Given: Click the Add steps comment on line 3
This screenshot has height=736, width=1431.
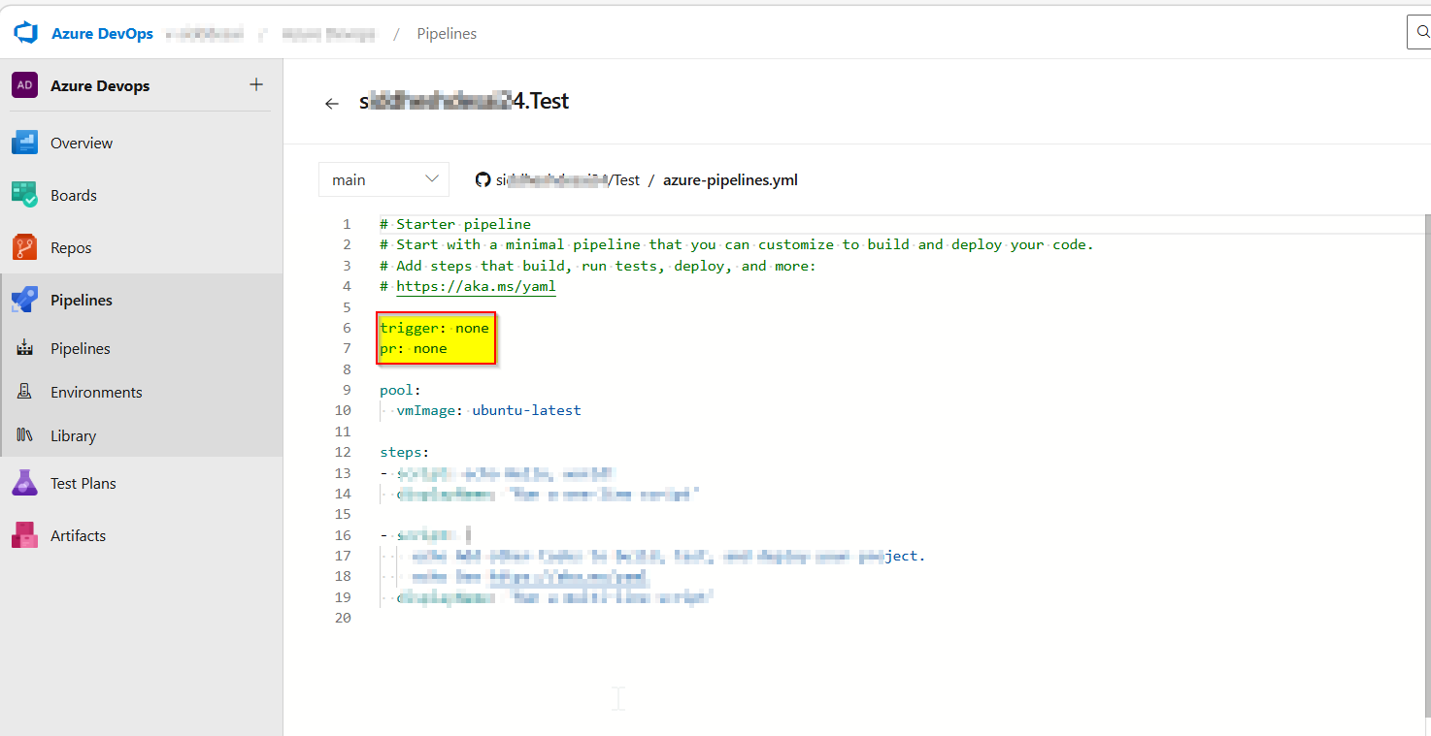Looking at the screenshot, I should [x=598, y=266].
